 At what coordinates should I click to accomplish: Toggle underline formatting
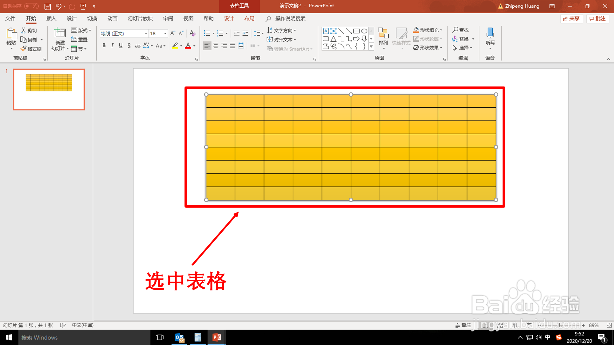[121, 46]
